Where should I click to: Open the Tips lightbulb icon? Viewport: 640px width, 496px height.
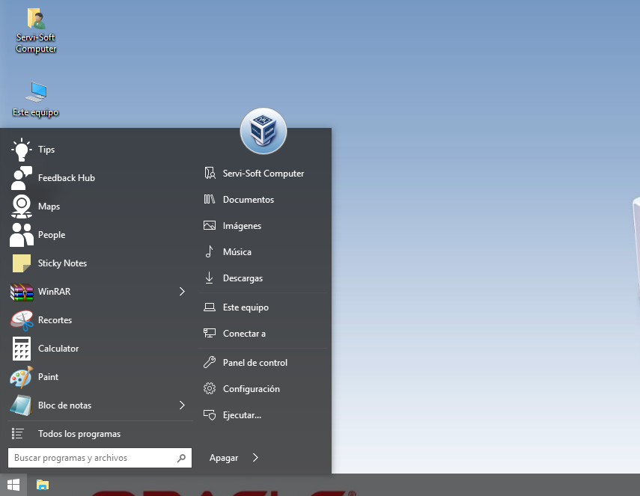click(x=22, y=150)
